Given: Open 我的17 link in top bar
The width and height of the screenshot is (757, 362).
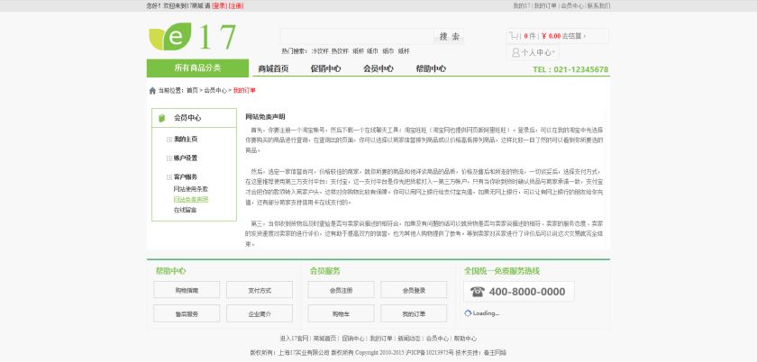Looking at the screenshot, I should (x=521, y=5).
